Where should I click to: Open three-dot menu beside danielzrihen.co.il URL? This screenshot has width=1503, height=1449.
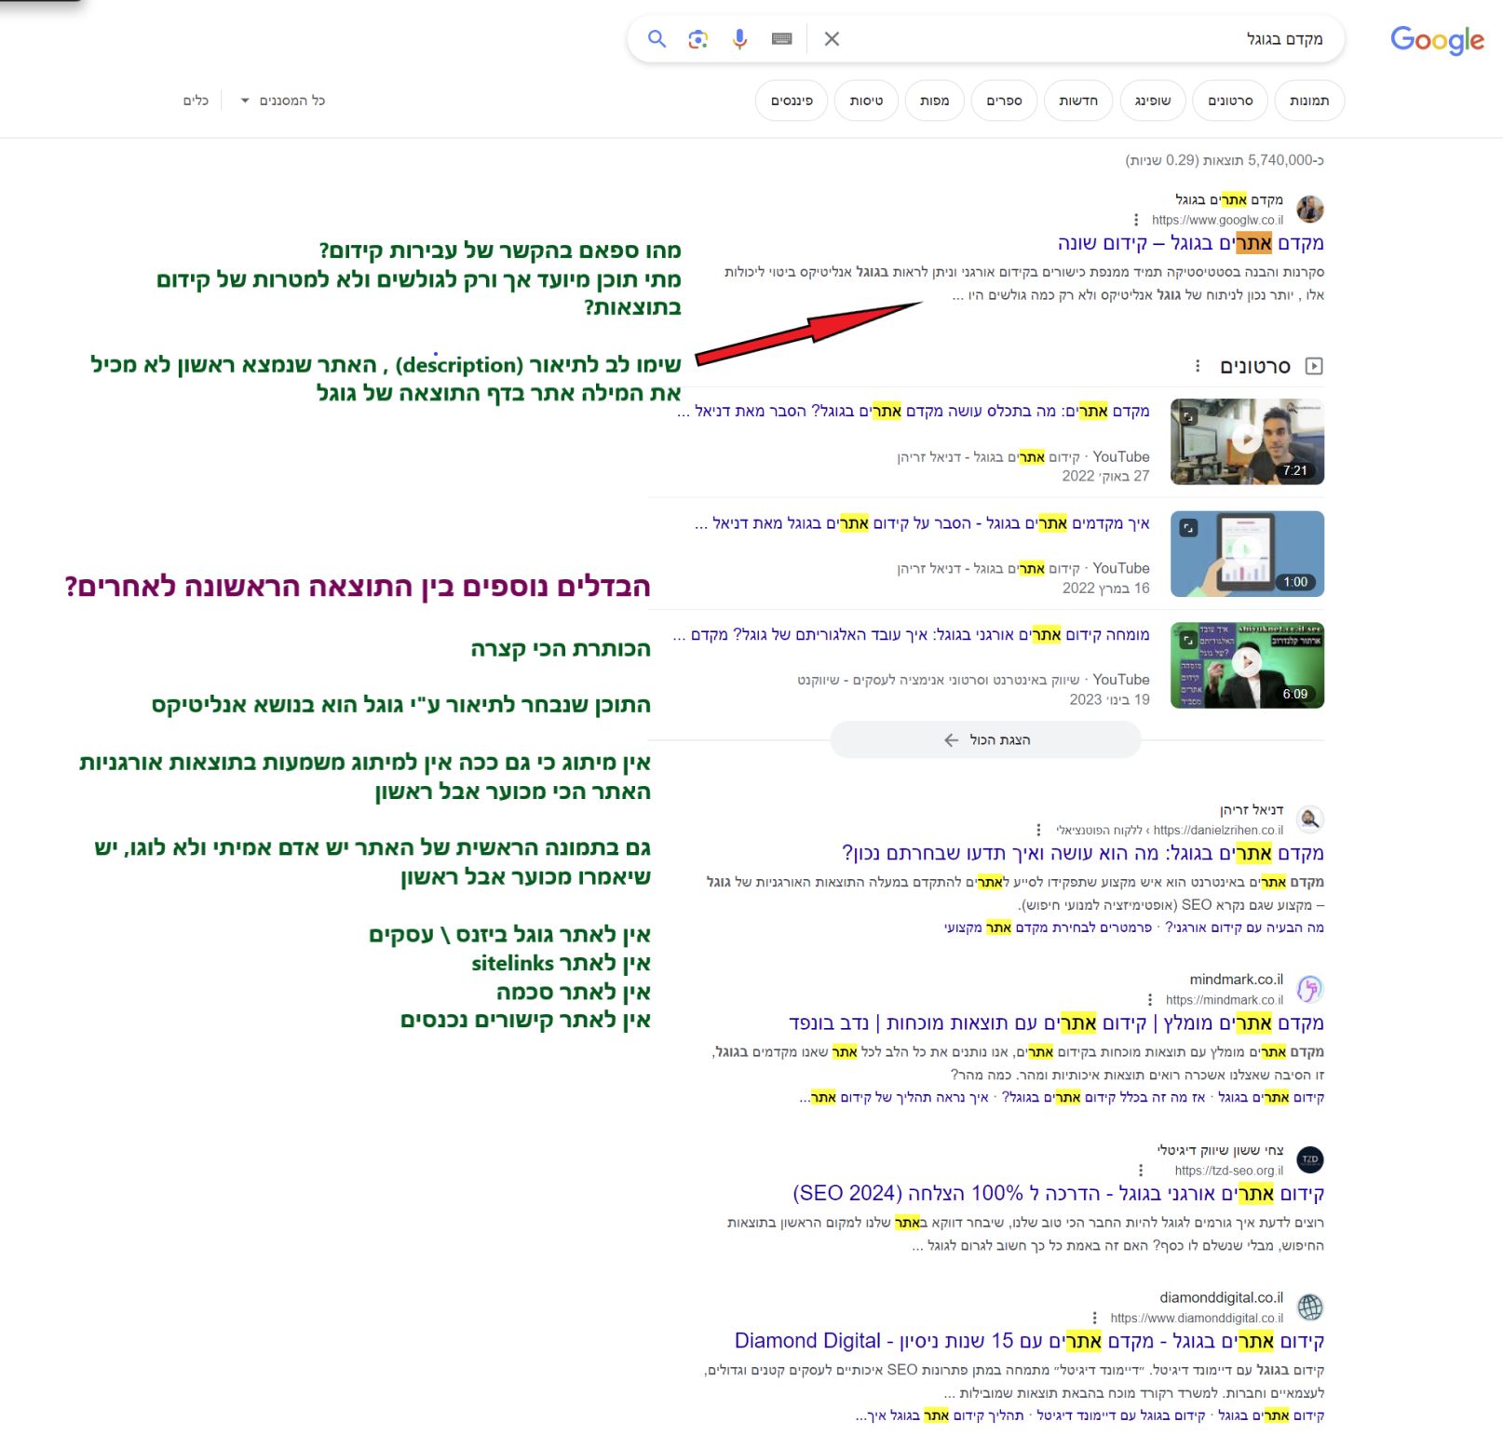pyautogui.click(x=1039, y=831)
